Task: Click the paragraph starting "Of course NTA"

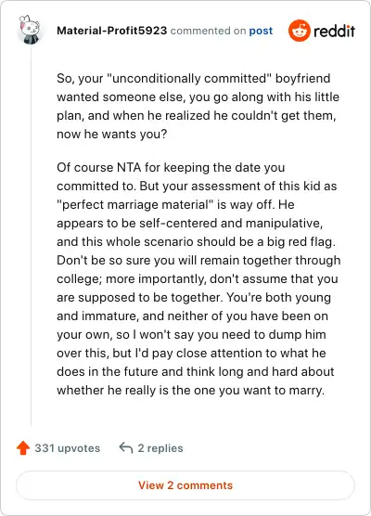Action: pyautogui.click(x=198, y=278)
